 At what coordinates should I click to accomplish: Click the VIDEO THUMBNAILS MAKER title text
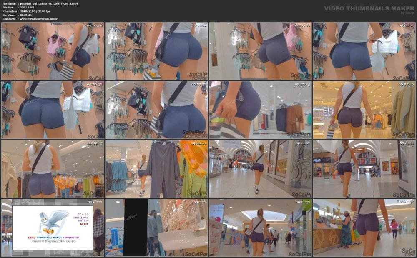[369, 8]
